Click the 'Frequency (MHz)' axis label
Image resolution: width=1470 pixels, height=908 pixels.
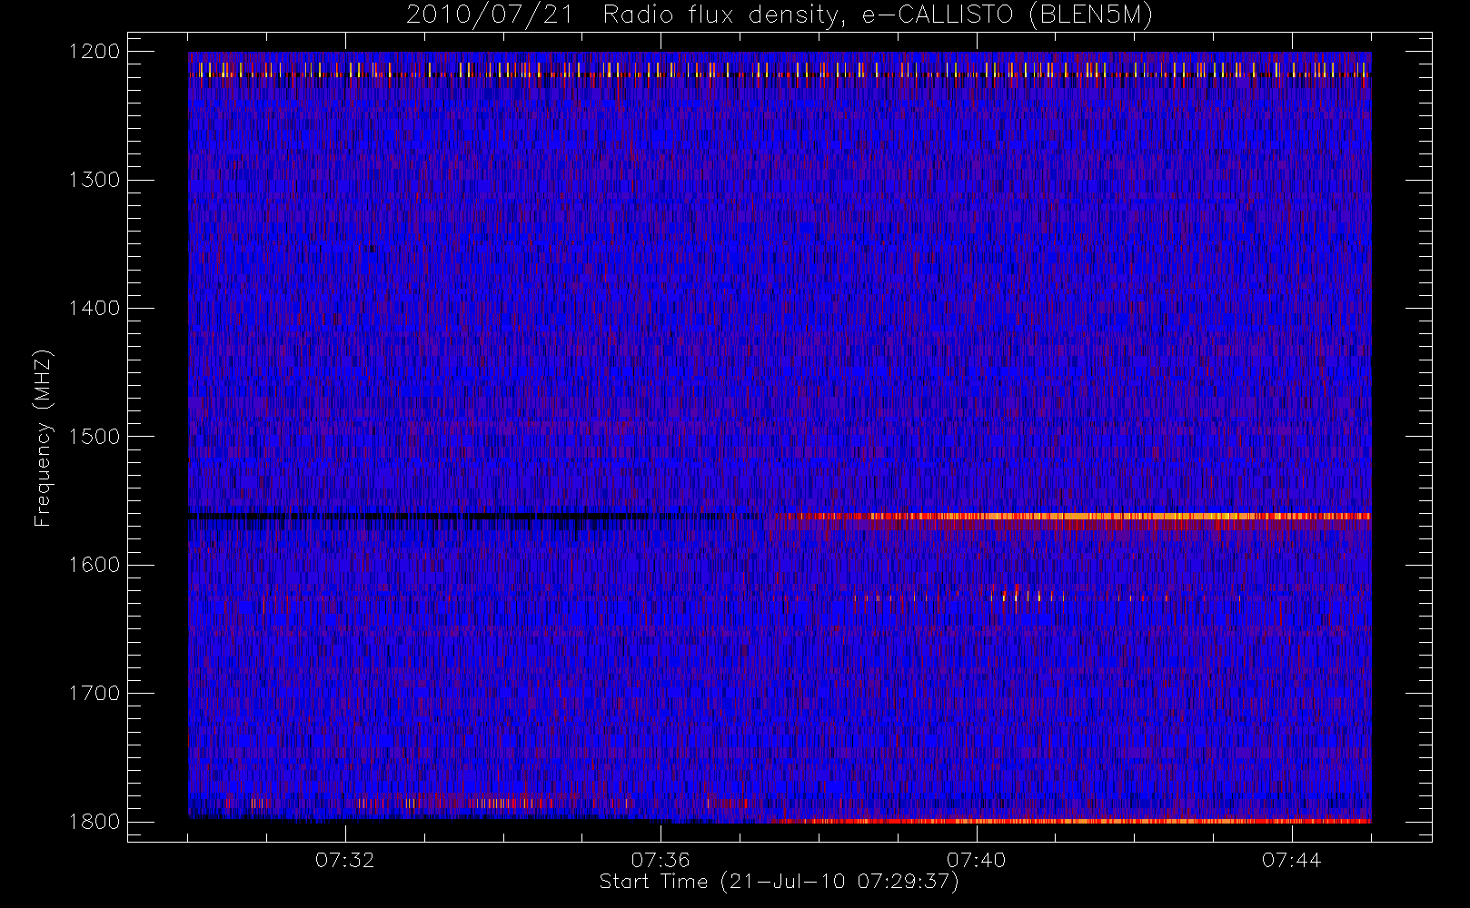[x=42, y=438]
